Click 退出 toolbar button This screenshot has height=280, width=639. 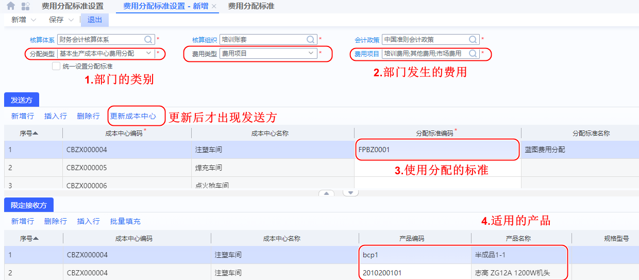(x=94, y=20)
